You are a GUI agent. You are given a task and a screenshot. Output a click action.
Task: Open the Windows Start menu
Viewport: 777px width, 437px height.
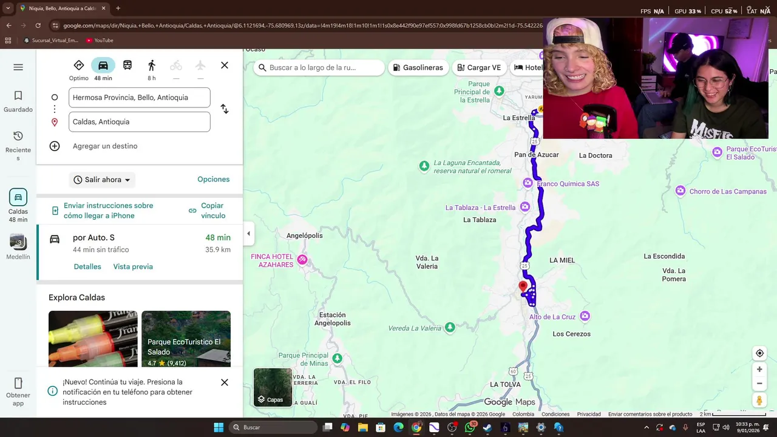coord(219,427)
